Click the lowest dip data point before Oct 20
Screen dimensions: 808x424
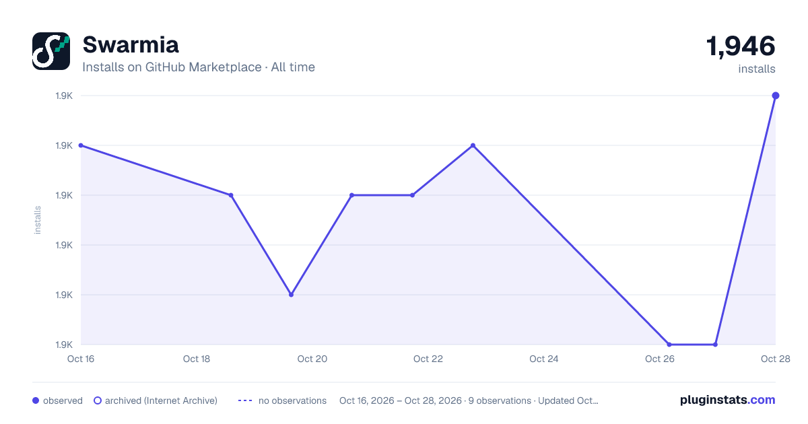coord(291,295)
